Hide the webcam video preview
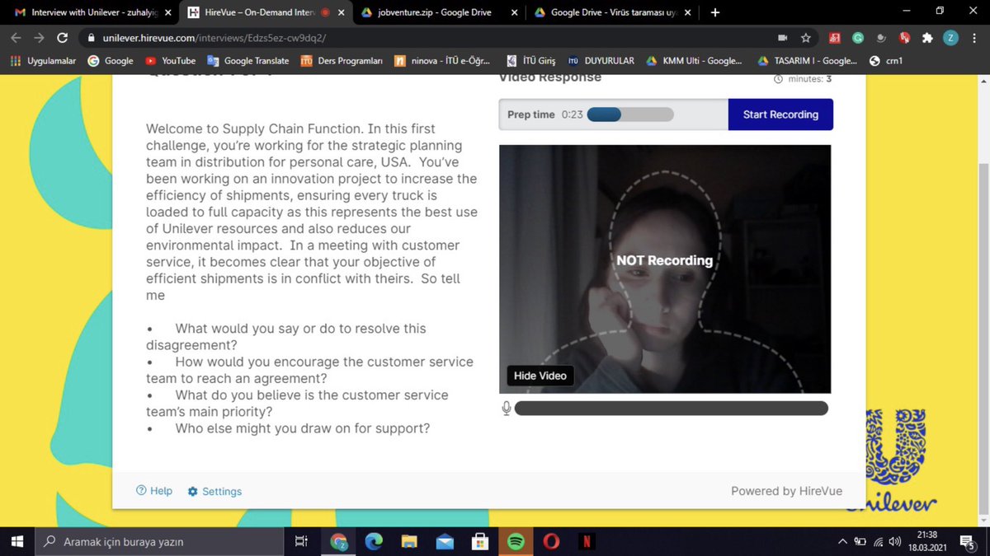The width and height of the screenshot is (990, 556). point(540,376)
